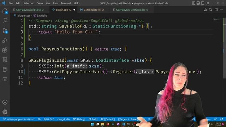The height and width of the screenshot is (127, 226).
Task: Click the eye icon in status bar
Action: 39,119
